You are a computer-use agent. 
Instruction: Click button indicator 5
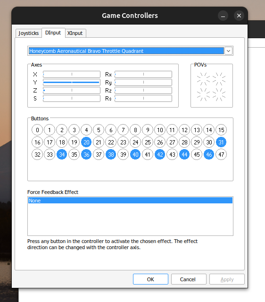click(x=99, y=130)
